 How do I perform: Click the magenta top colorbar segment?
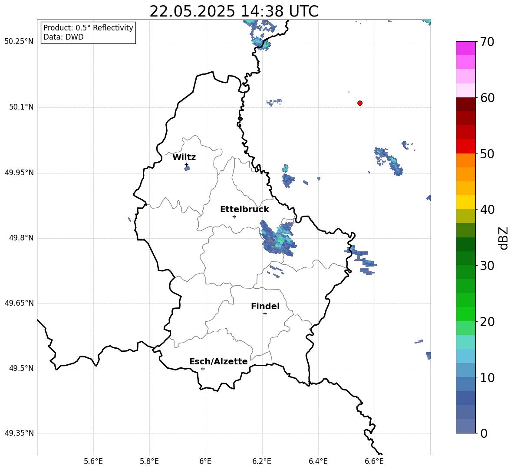coord(465,48)
